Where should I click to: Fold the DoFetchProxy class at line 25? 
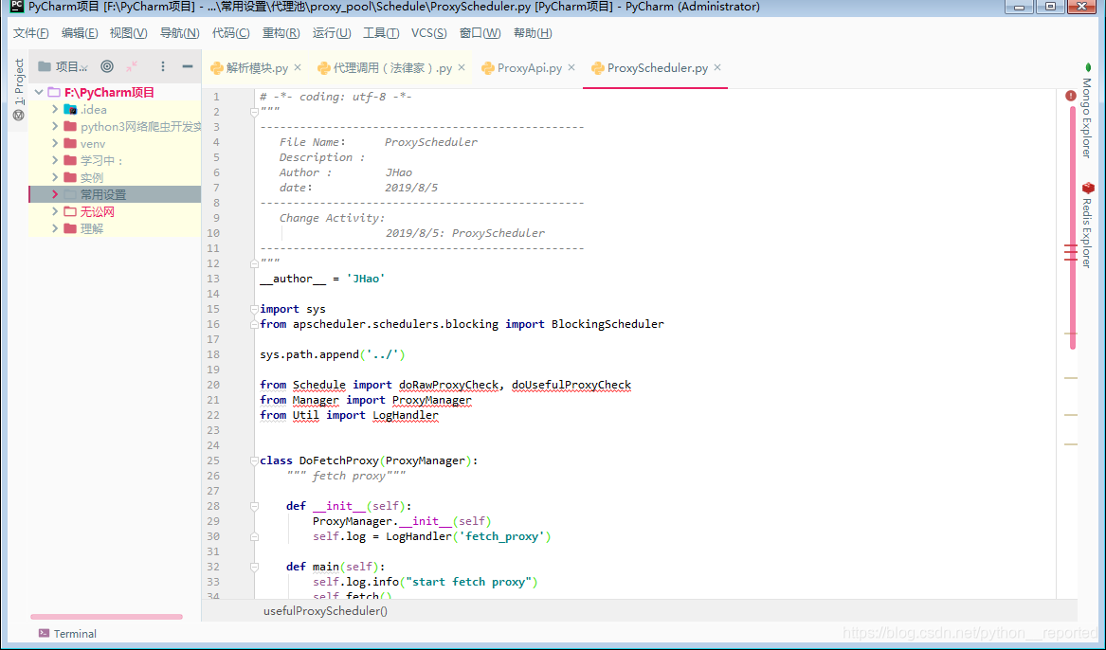[x=254, y=460]
